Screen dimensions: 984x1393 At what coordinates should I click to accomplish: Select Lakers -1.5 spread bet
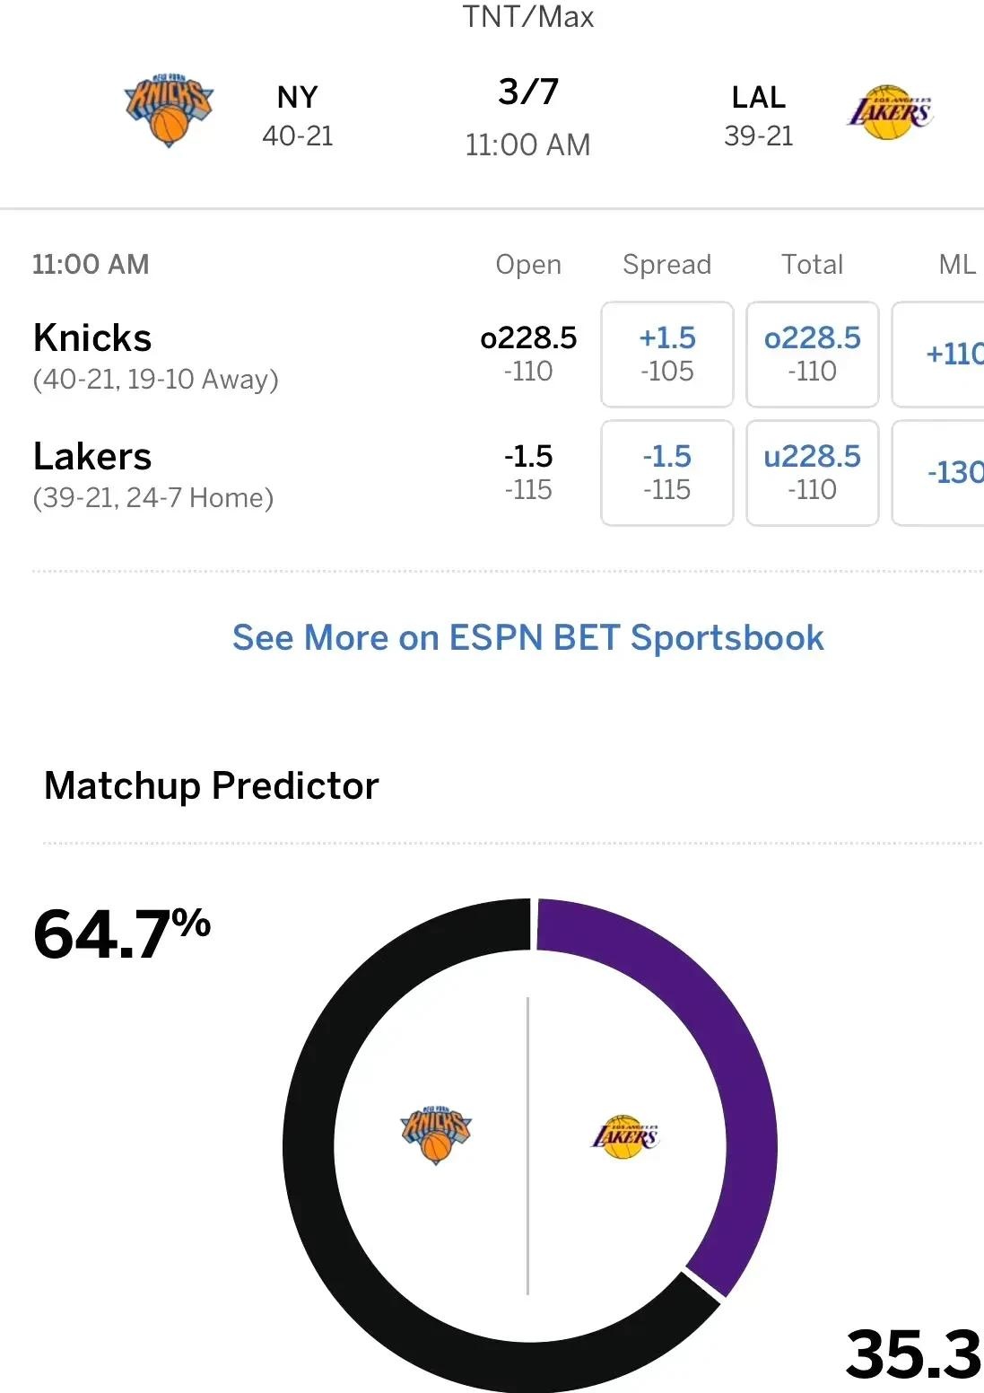666,472
